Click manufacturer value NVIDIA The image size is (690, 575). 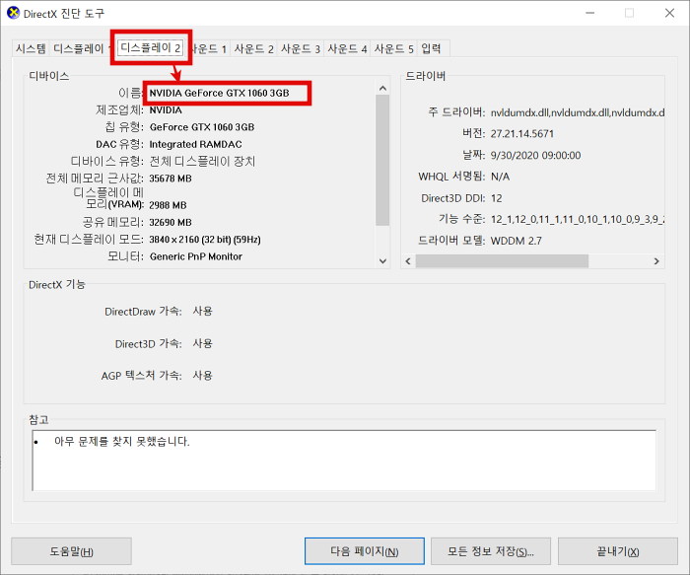coord(166,110)
